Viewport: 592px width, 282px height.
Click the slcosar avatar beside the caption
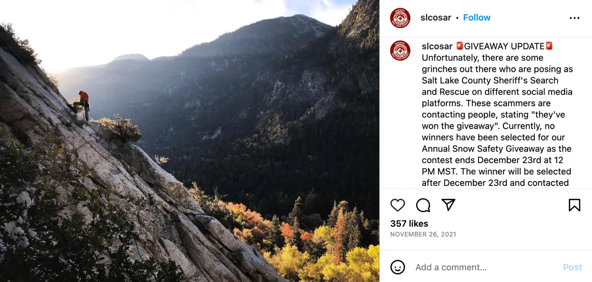click(400, 50)
